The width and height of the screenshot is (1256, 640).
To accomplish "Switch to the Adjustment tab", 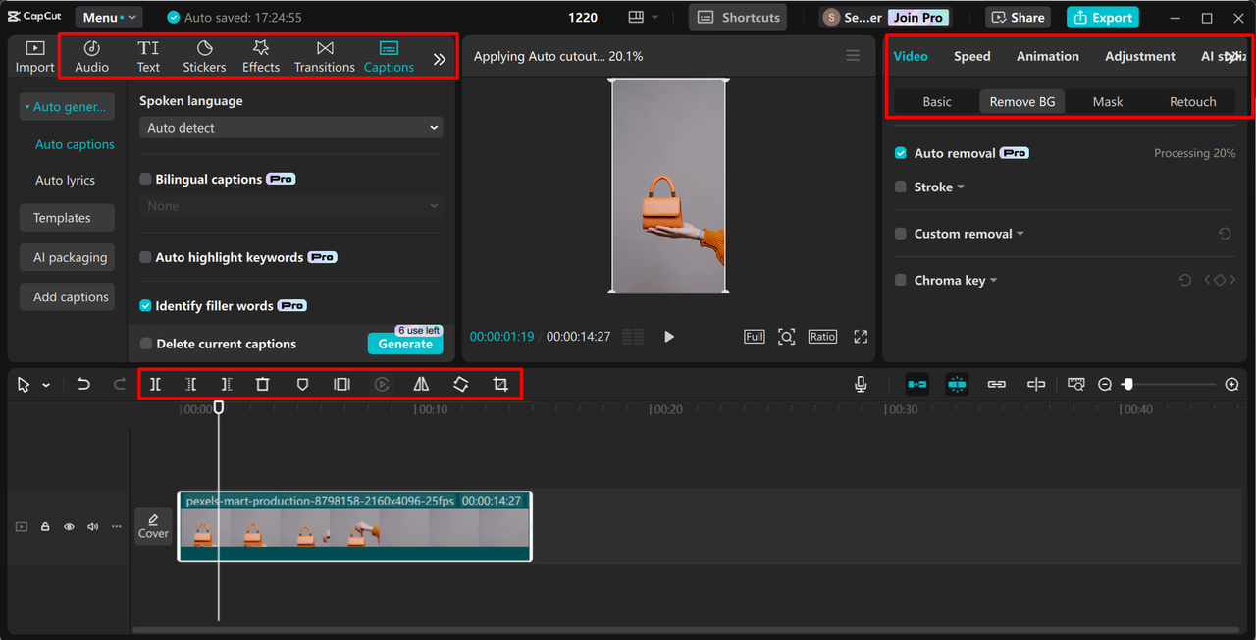I will click(x=1139, y=56).
